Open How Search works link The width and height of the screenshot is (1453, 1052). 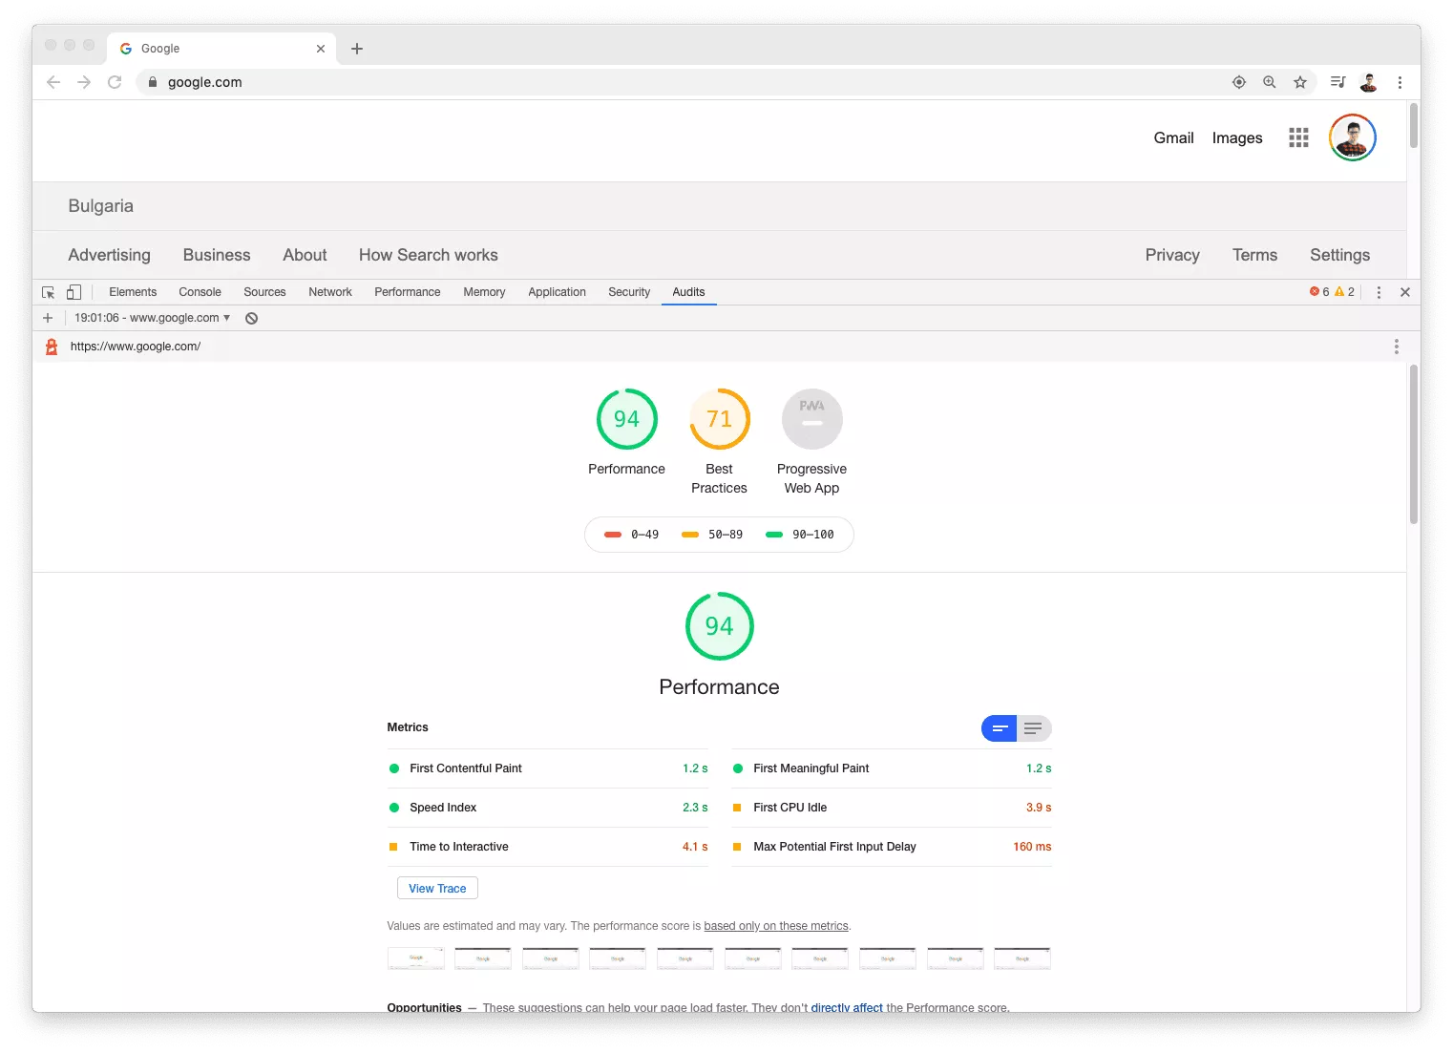click(429, 255)
